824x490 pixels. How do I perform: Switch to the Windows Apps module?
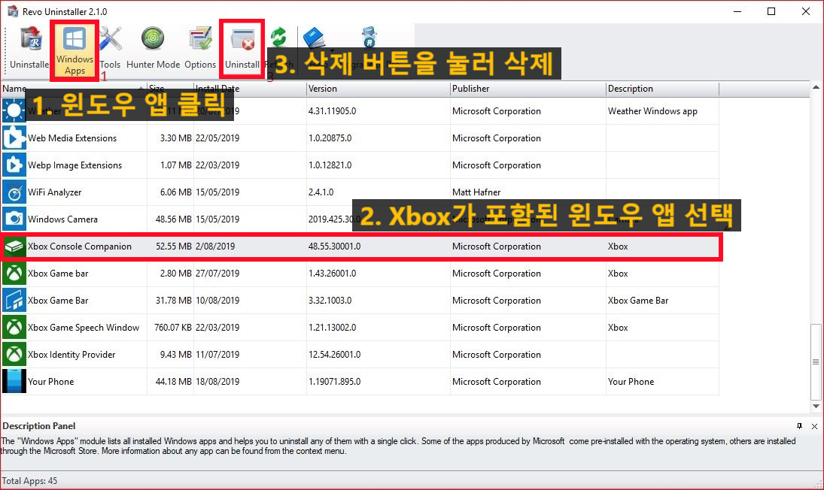click(74, 51)
